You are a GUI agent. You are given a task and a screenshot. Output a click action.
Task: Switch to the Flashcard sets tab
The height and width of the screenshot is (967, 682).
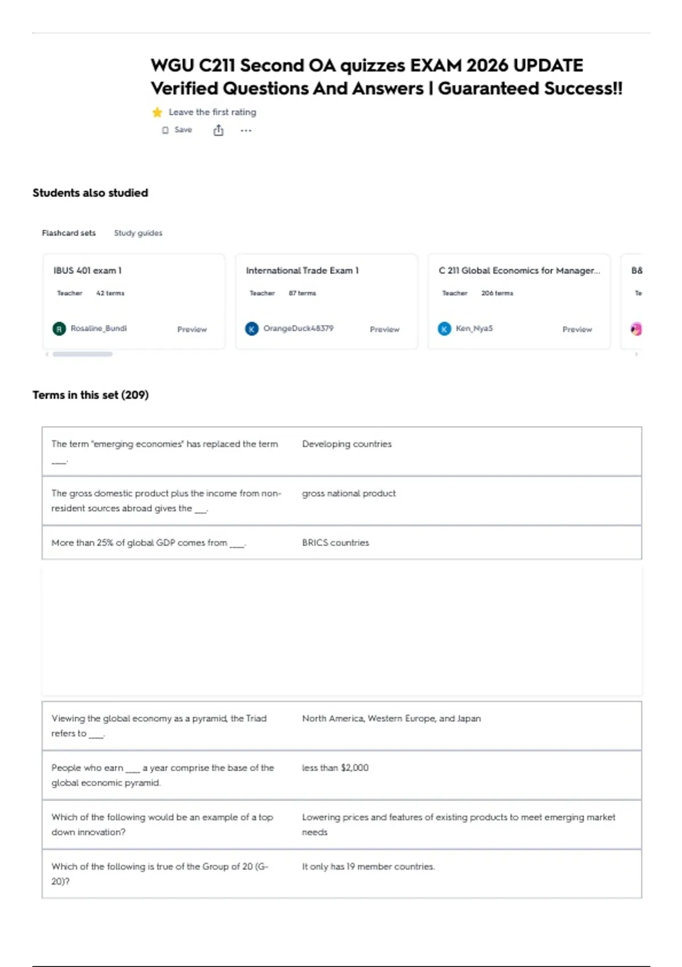pos(69,233)
